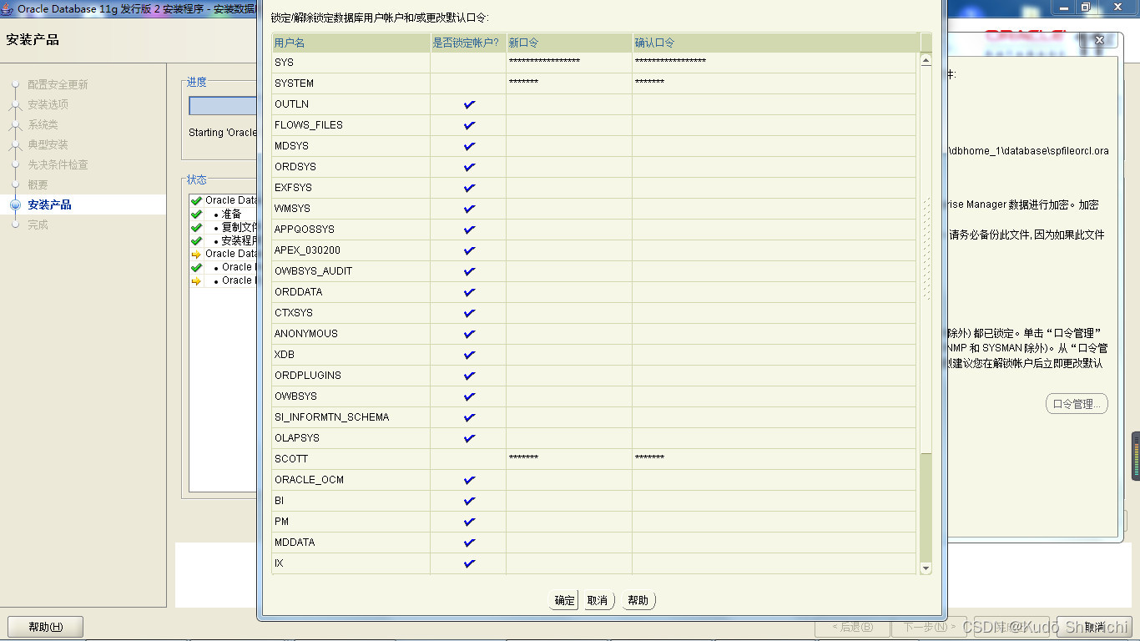Viewport: 1140px width, 641px height.
Task: Click the 用户名 column header
Action: (x=351, y=43)
